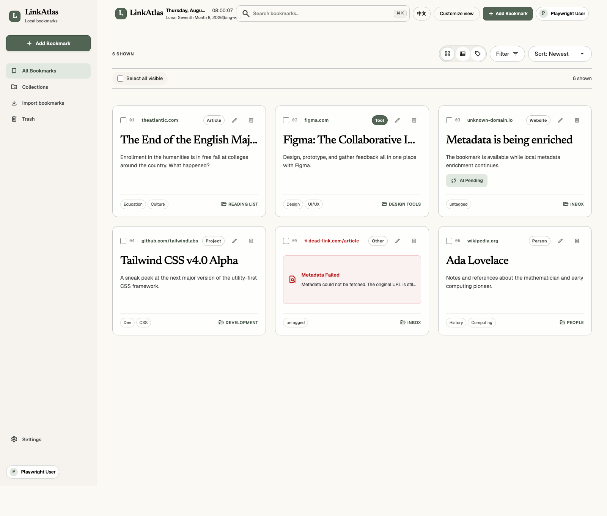
Task: Delete the Ada Lovelace bookmark
Action: [x=577, y=241]
